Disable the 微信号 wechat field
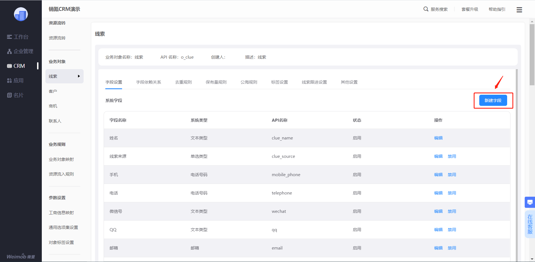This screenshot has height=262, width=535. coord(452,211)
